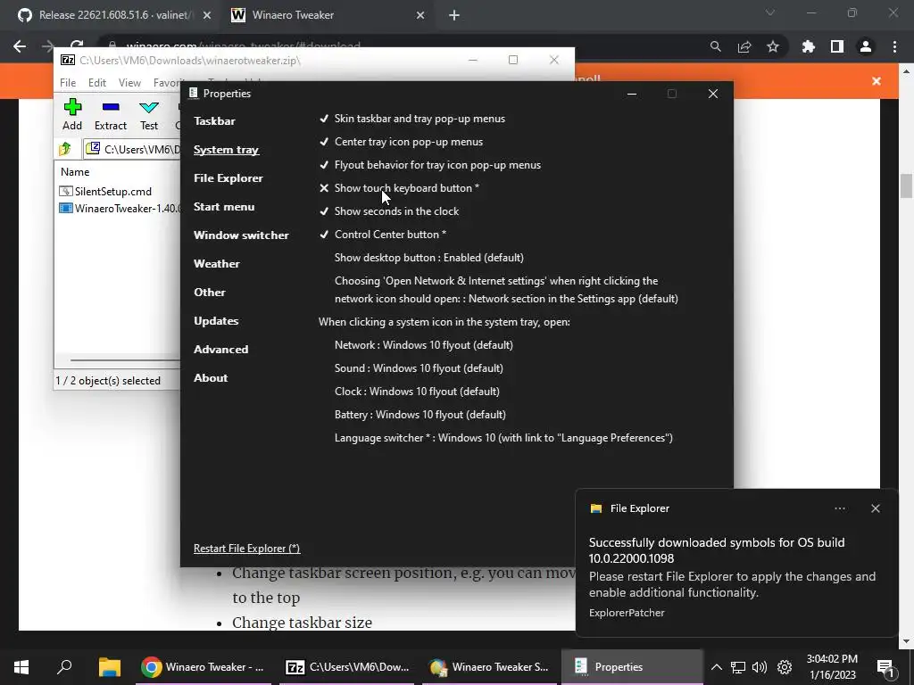The height and width of the screenshot is (685, 914).
Task: Open notification center icon
Action: [885, 669]
